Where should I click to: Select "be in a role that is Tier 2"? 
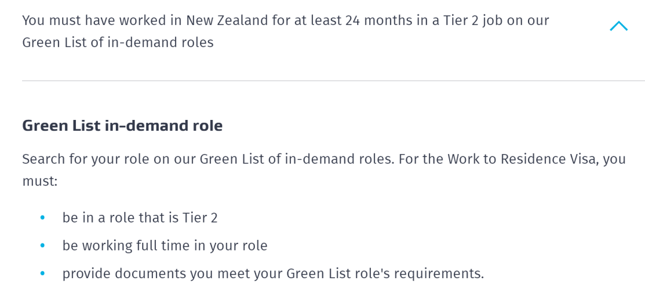[x=140, y=218]
